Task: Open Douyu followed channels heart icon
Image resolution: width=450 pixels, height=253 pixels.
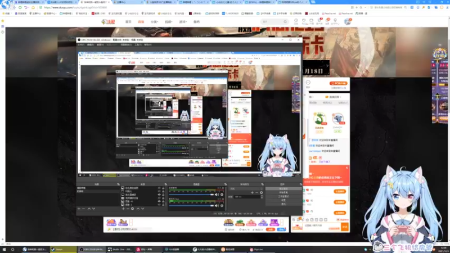Action: (304, 21)
